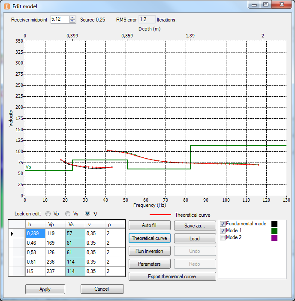295x301 pixels.
Task: Click the Vp column header
Action: pos(55,224)
